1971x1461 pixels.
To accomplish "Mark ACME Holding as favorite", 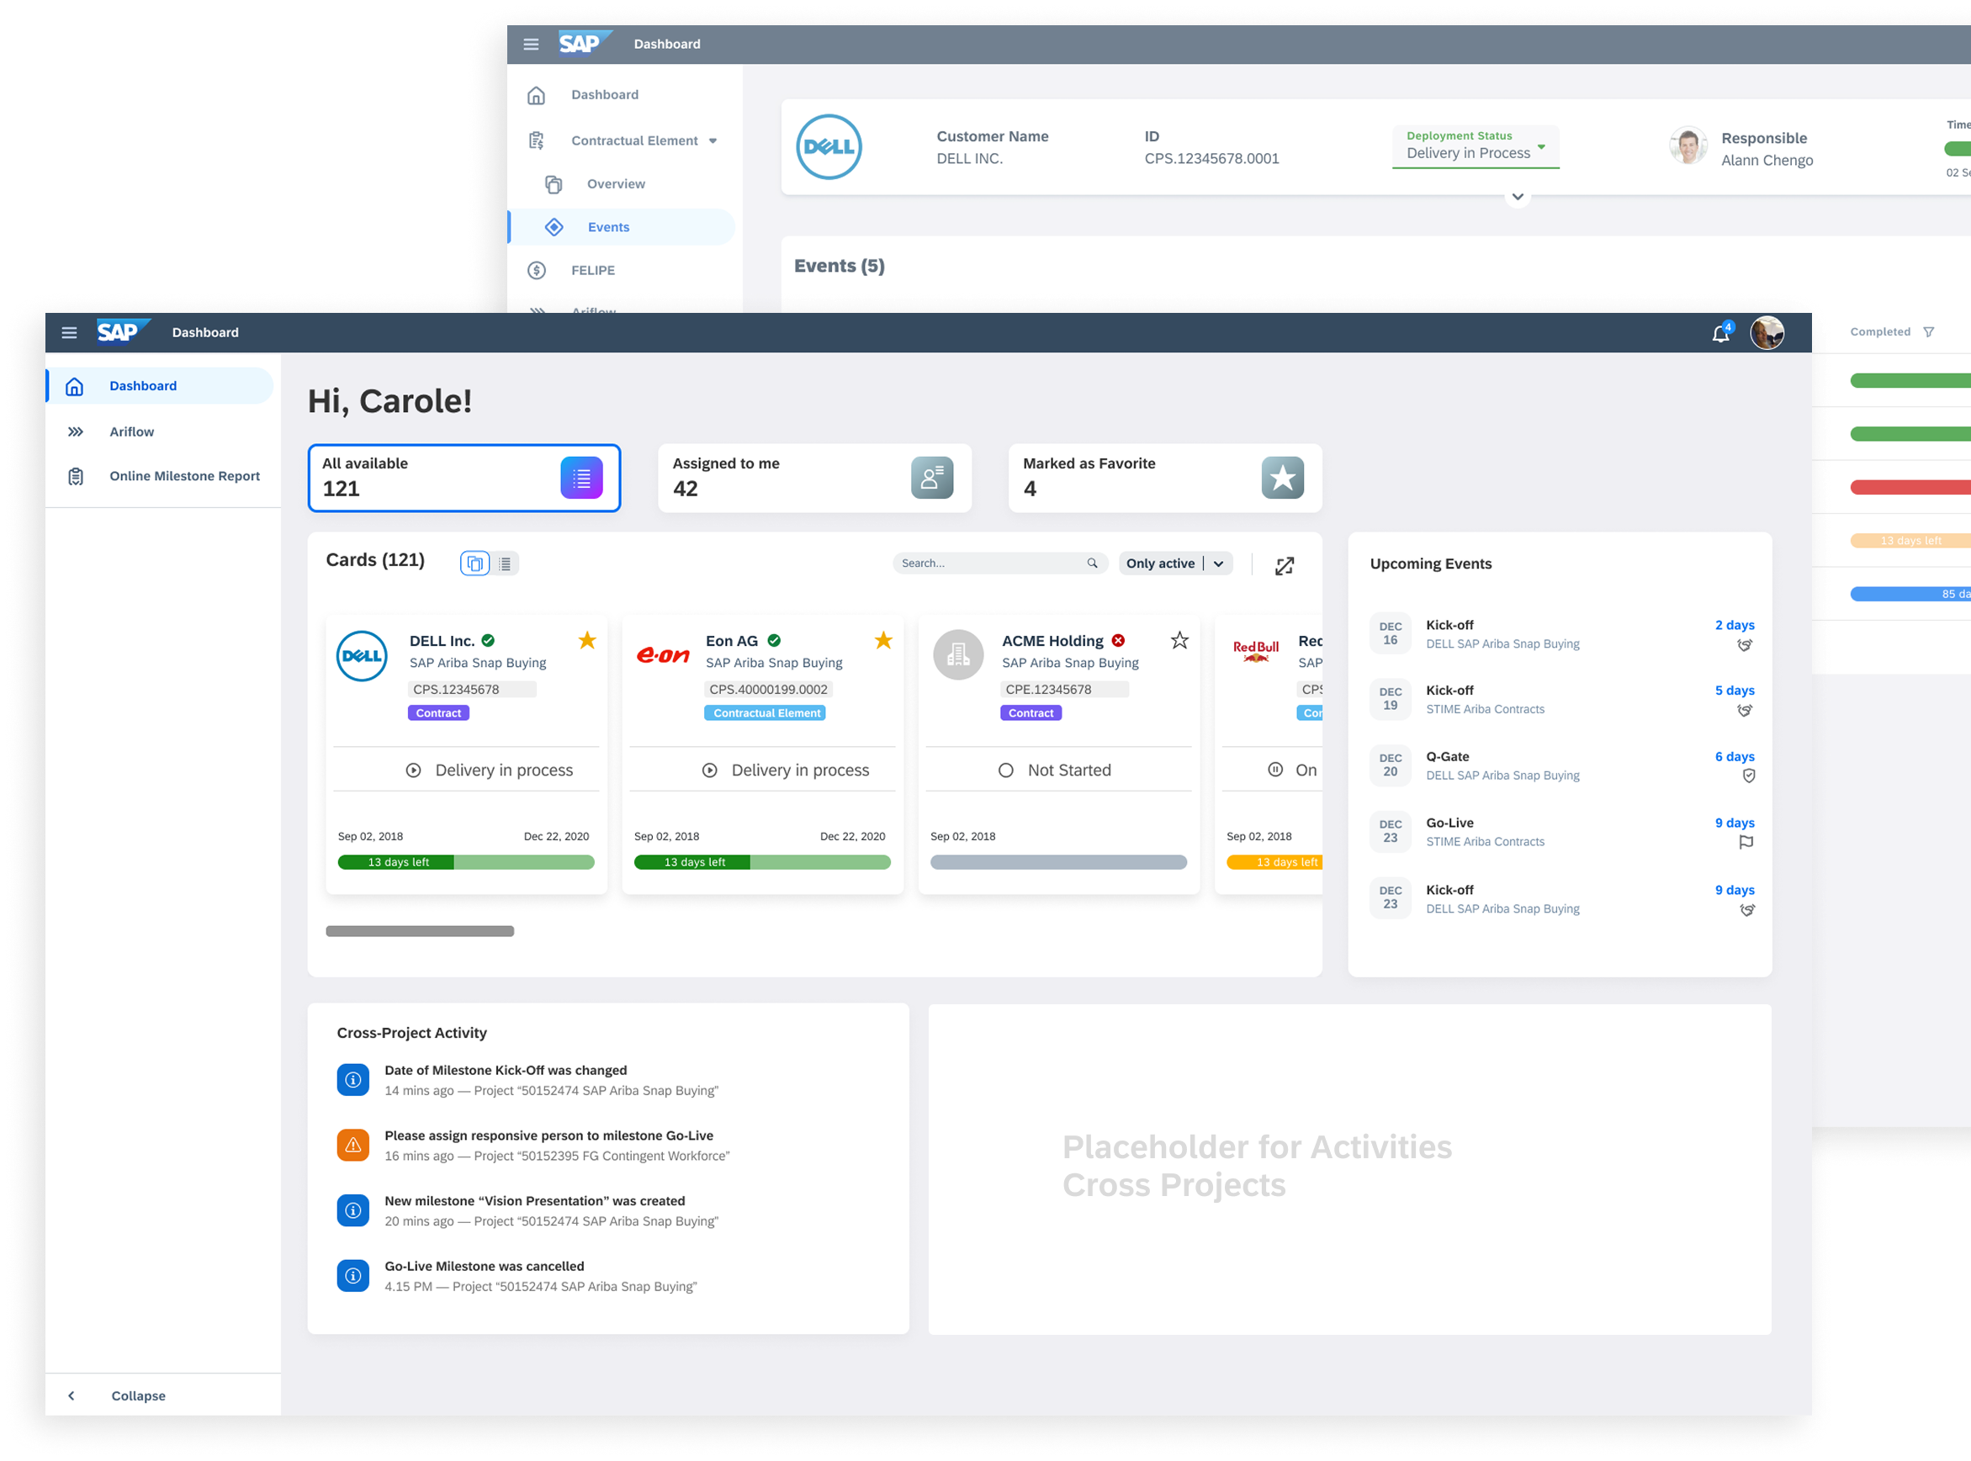I will [1179, 640].
